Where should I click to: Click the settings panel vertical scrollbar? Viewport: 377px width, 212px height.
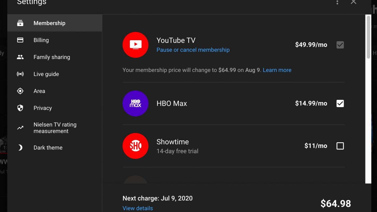(369, 37)
